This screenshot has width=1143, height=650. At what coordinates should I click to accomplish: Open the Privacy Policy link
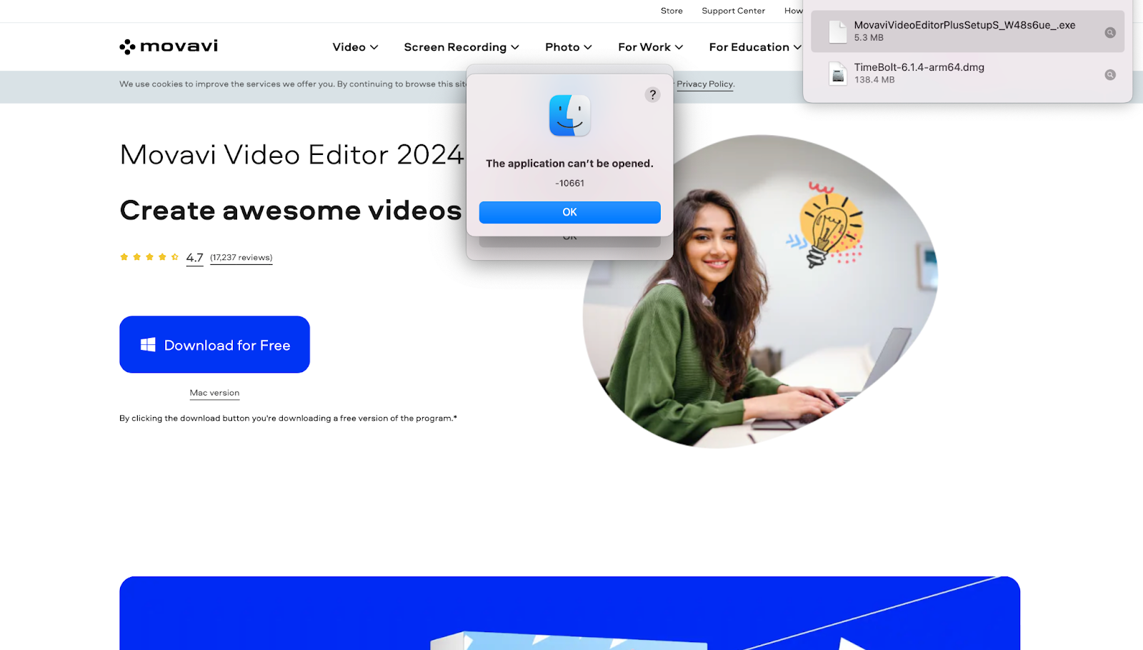(x=705, y=84)
